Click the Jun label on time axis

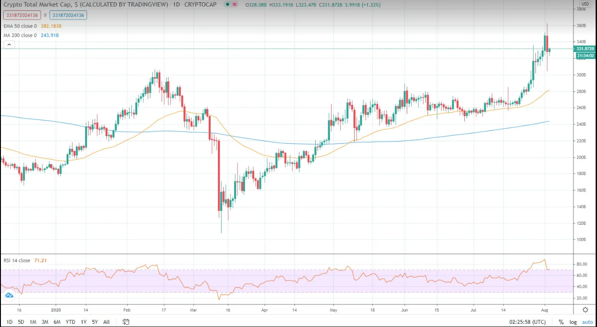coord(404,310)
